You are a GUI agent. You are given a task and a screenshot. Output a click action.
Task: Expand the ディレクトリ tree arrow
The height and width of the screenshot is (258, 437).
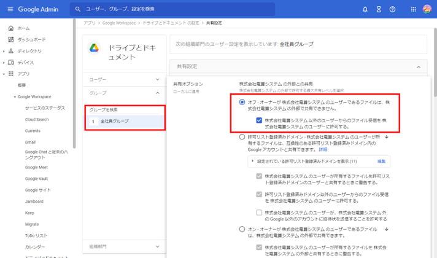click(x=4, y=51)
